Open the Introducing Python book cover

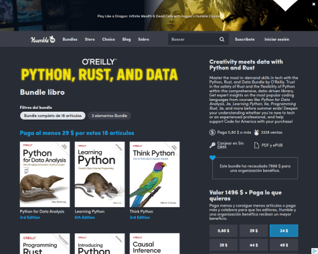tap(100, 243)
